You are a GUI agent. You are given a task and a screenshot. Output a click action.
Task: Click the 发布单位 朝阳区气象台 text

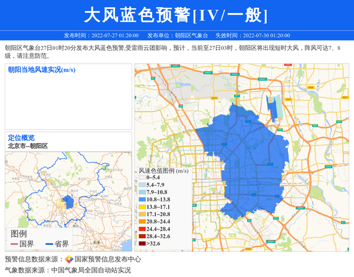coord(177,35)
